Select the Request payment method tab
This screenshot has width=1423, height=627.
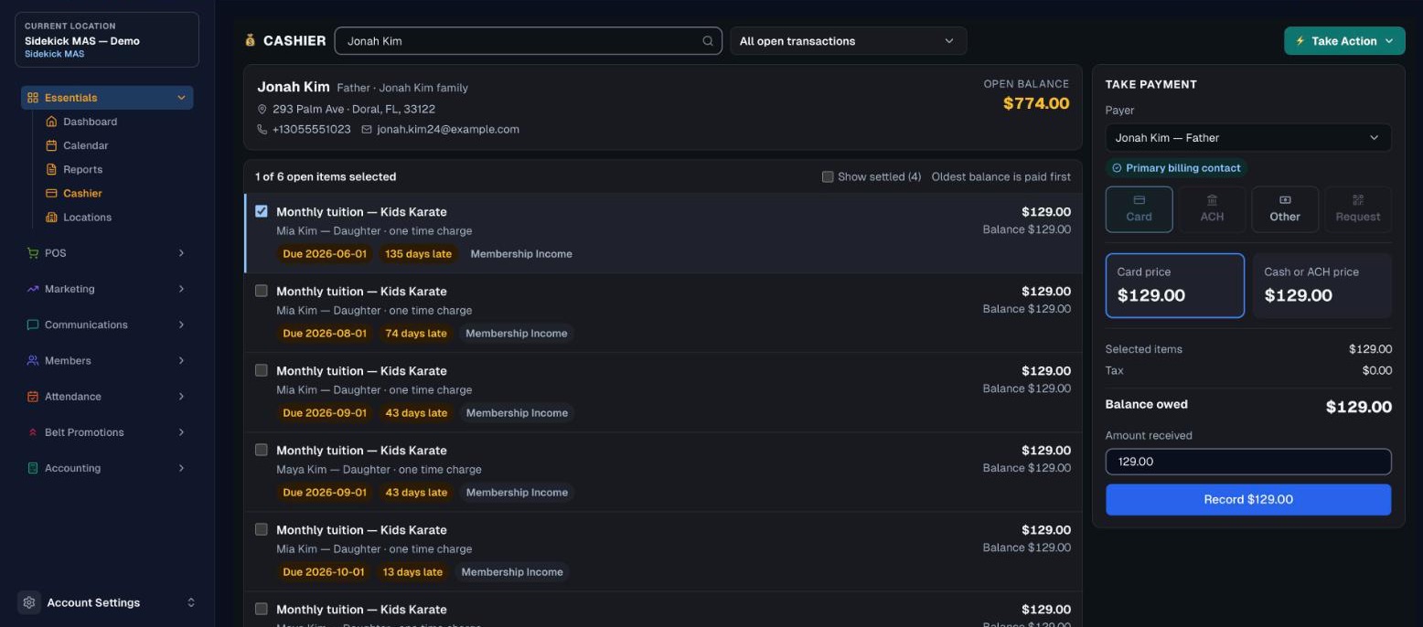(x=1358, y=209)
